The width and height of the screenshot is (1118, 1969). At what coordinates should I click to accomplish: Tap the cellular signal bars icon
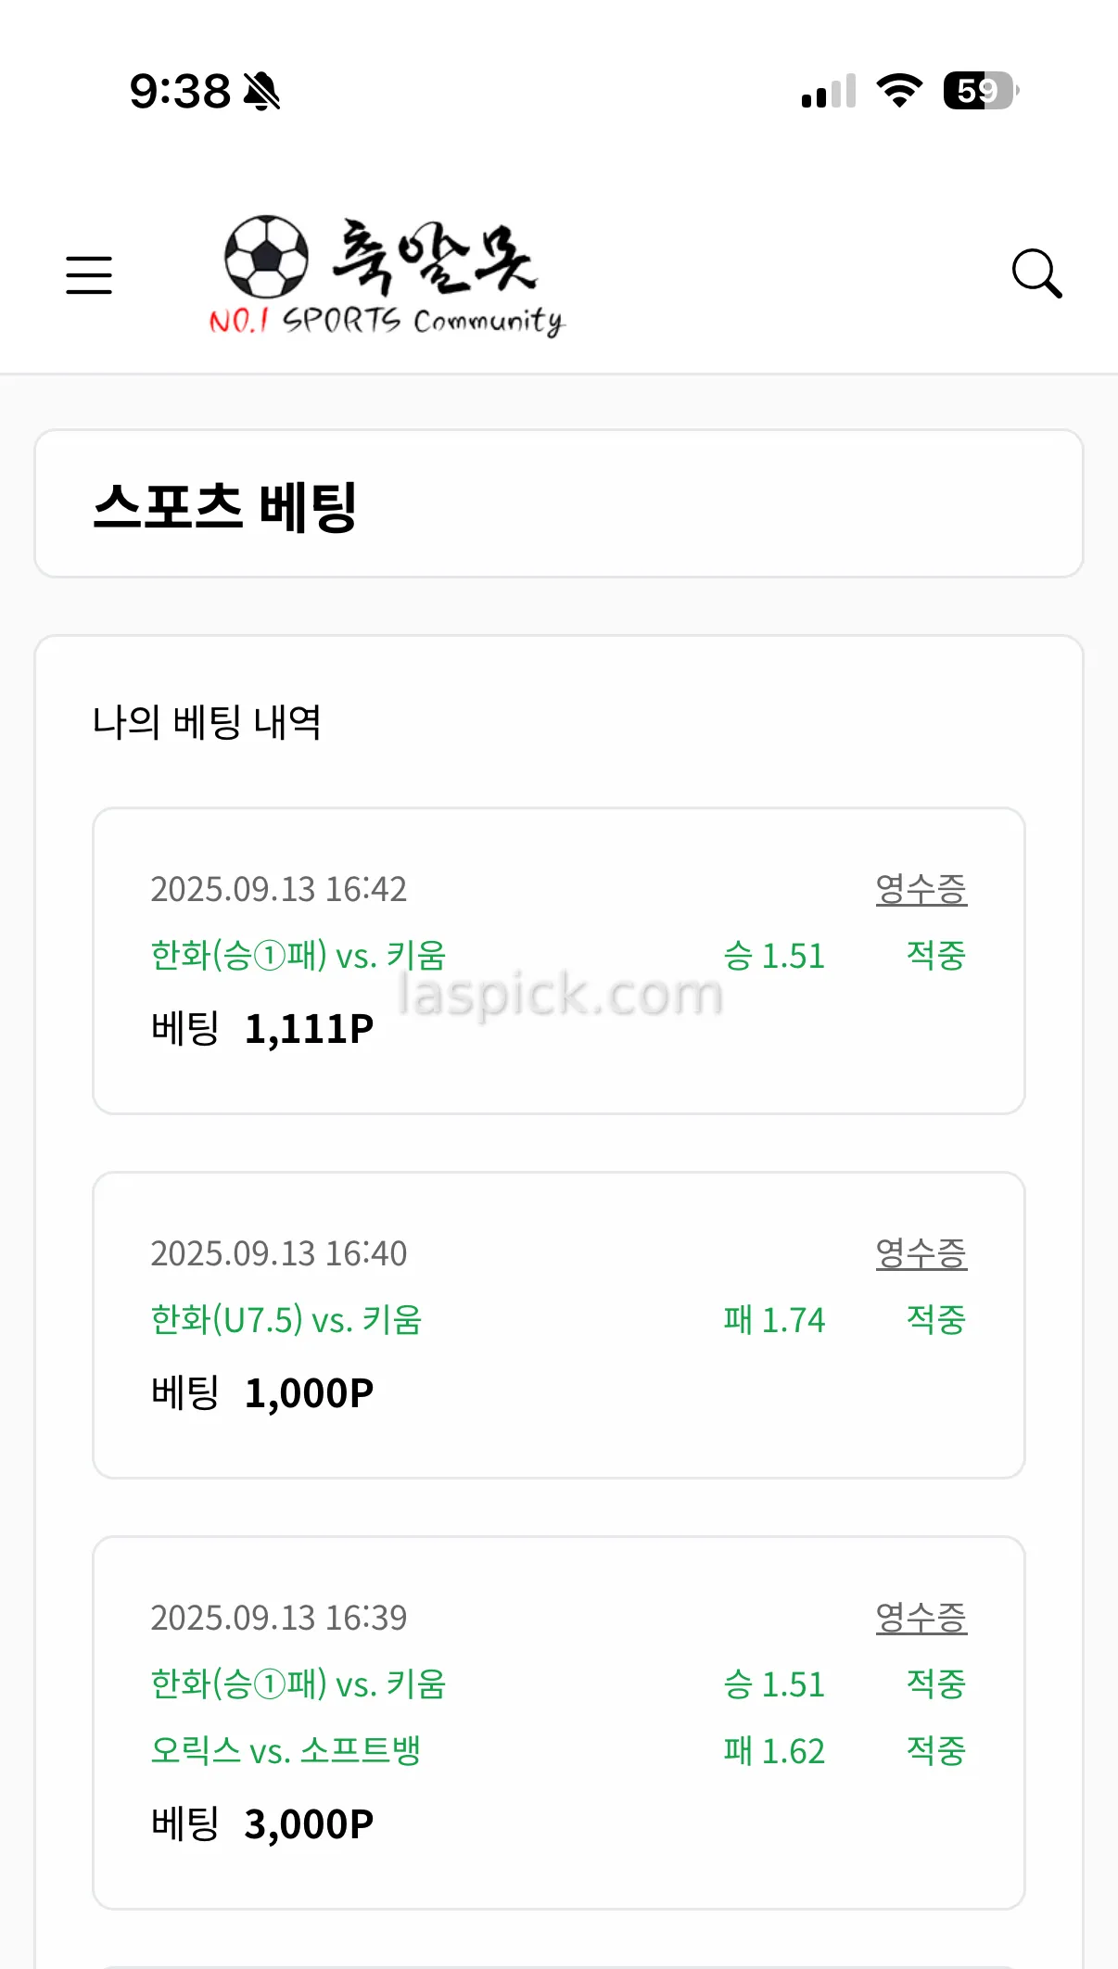click(x=828, y=92)
